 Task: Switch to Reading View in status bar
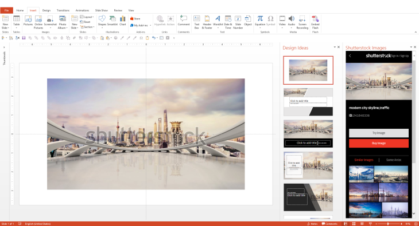point(362,224)
